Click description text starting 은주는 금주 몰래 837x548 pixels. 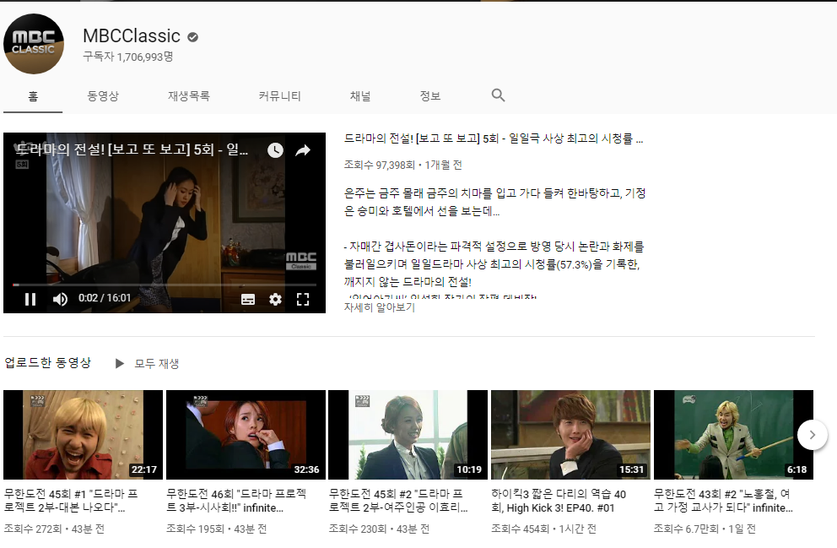494,202
